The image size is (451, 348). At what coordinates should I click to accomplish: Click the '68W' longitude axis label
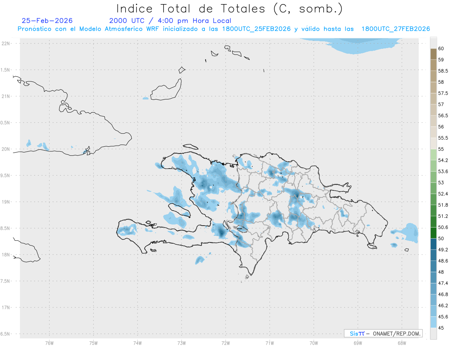(402, 343)
